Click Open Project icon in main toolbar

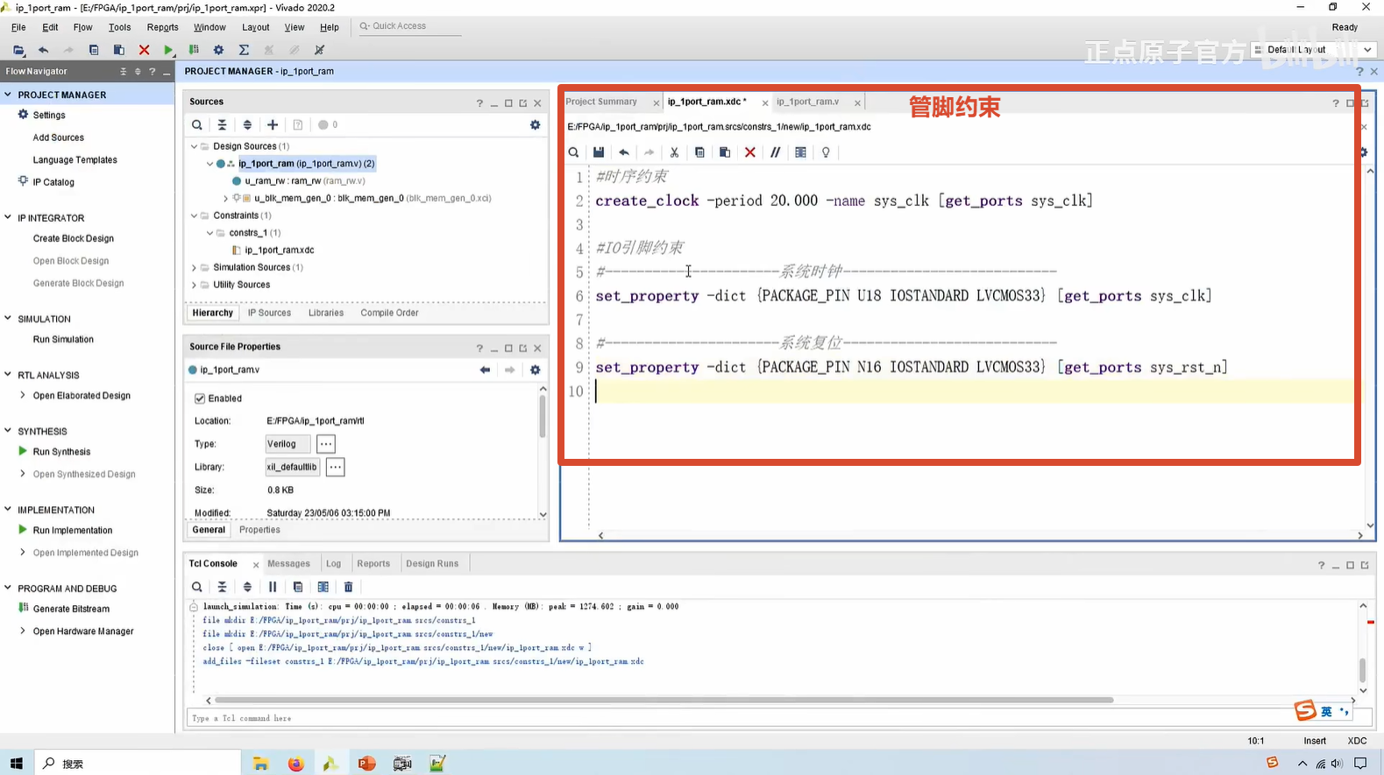pos(18,50)
